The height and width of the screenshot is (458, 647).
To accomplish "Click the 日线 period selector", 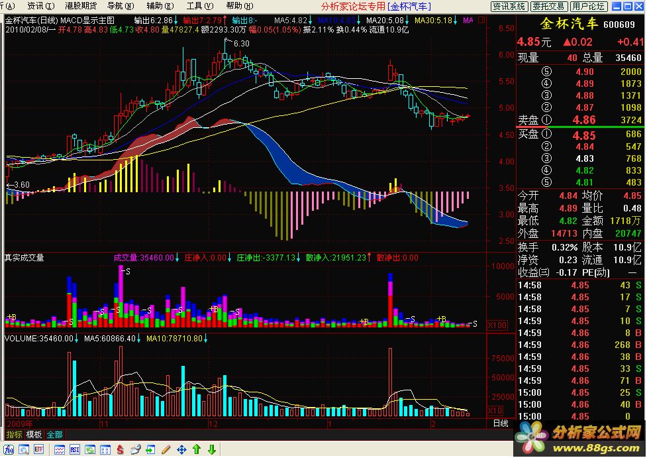I will (x=501, y=424).
